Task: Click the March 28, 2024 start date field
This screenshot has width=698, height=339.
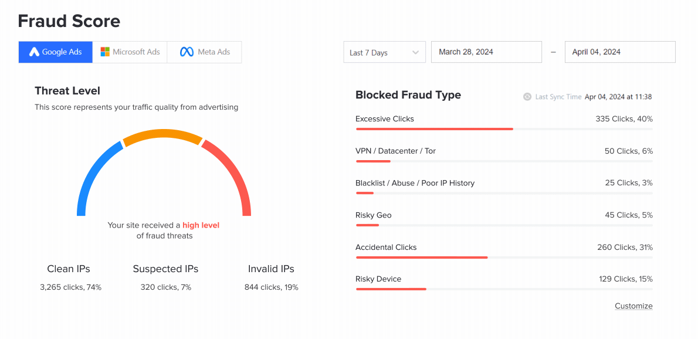Action: click(486, 52)
